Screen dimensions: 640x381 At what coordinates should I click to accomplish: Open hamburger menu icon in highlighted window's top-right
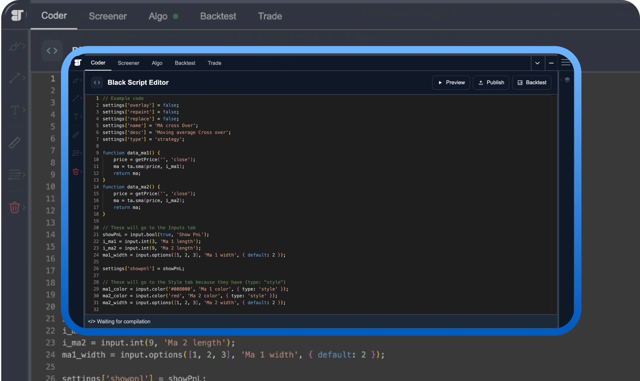[x=566, y=62]
